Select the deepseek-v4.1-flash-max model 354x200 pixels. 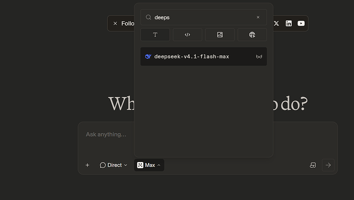(204, 56)
